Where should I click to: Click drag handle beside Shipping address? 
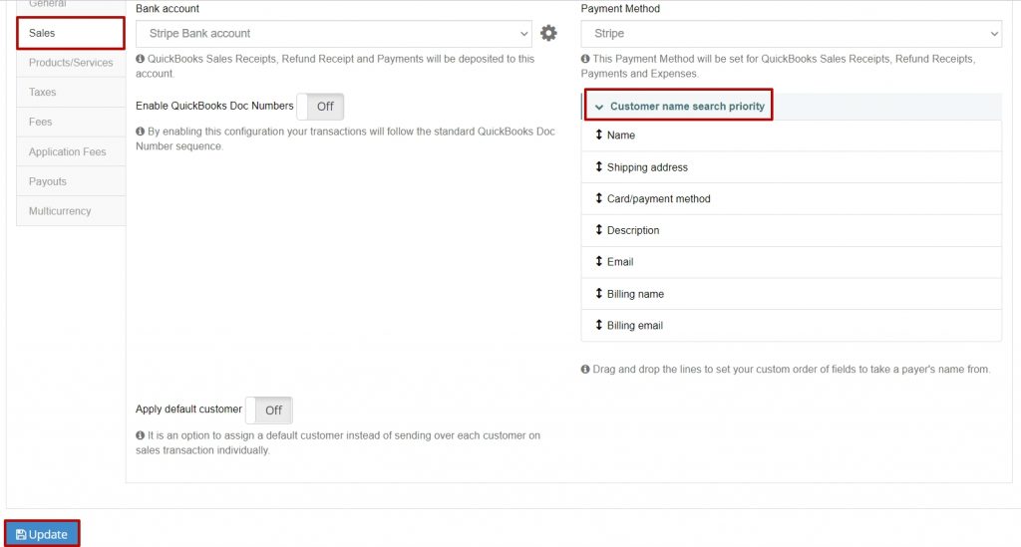[x=598, y=166]
